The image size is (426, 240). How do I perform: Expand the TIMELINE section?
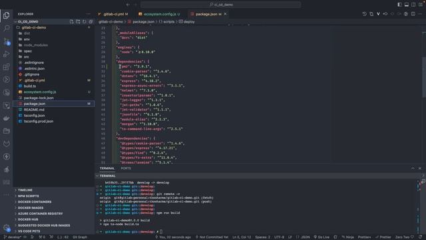point(54,190)
